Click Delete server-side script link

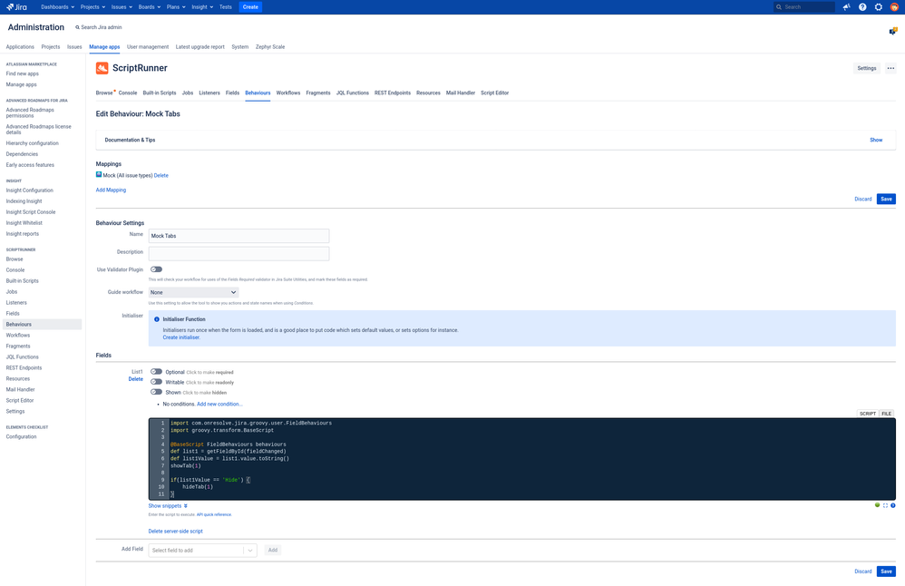175,531
